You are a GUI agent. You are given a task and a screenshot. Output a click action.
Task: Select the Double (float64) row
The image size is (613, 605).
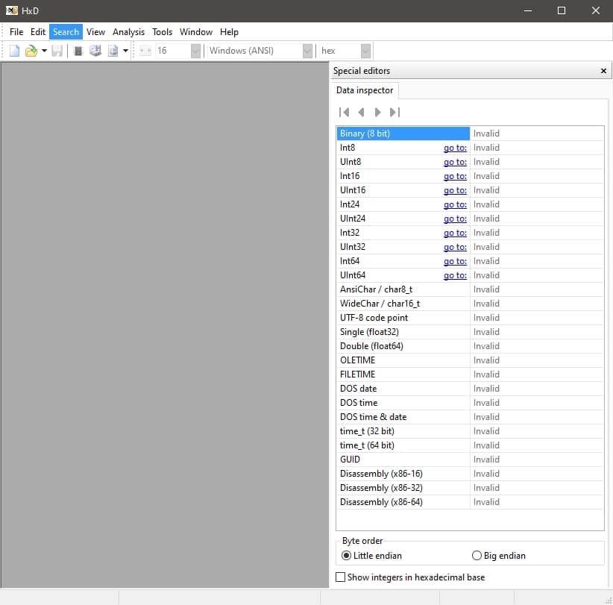coord(470,346)
